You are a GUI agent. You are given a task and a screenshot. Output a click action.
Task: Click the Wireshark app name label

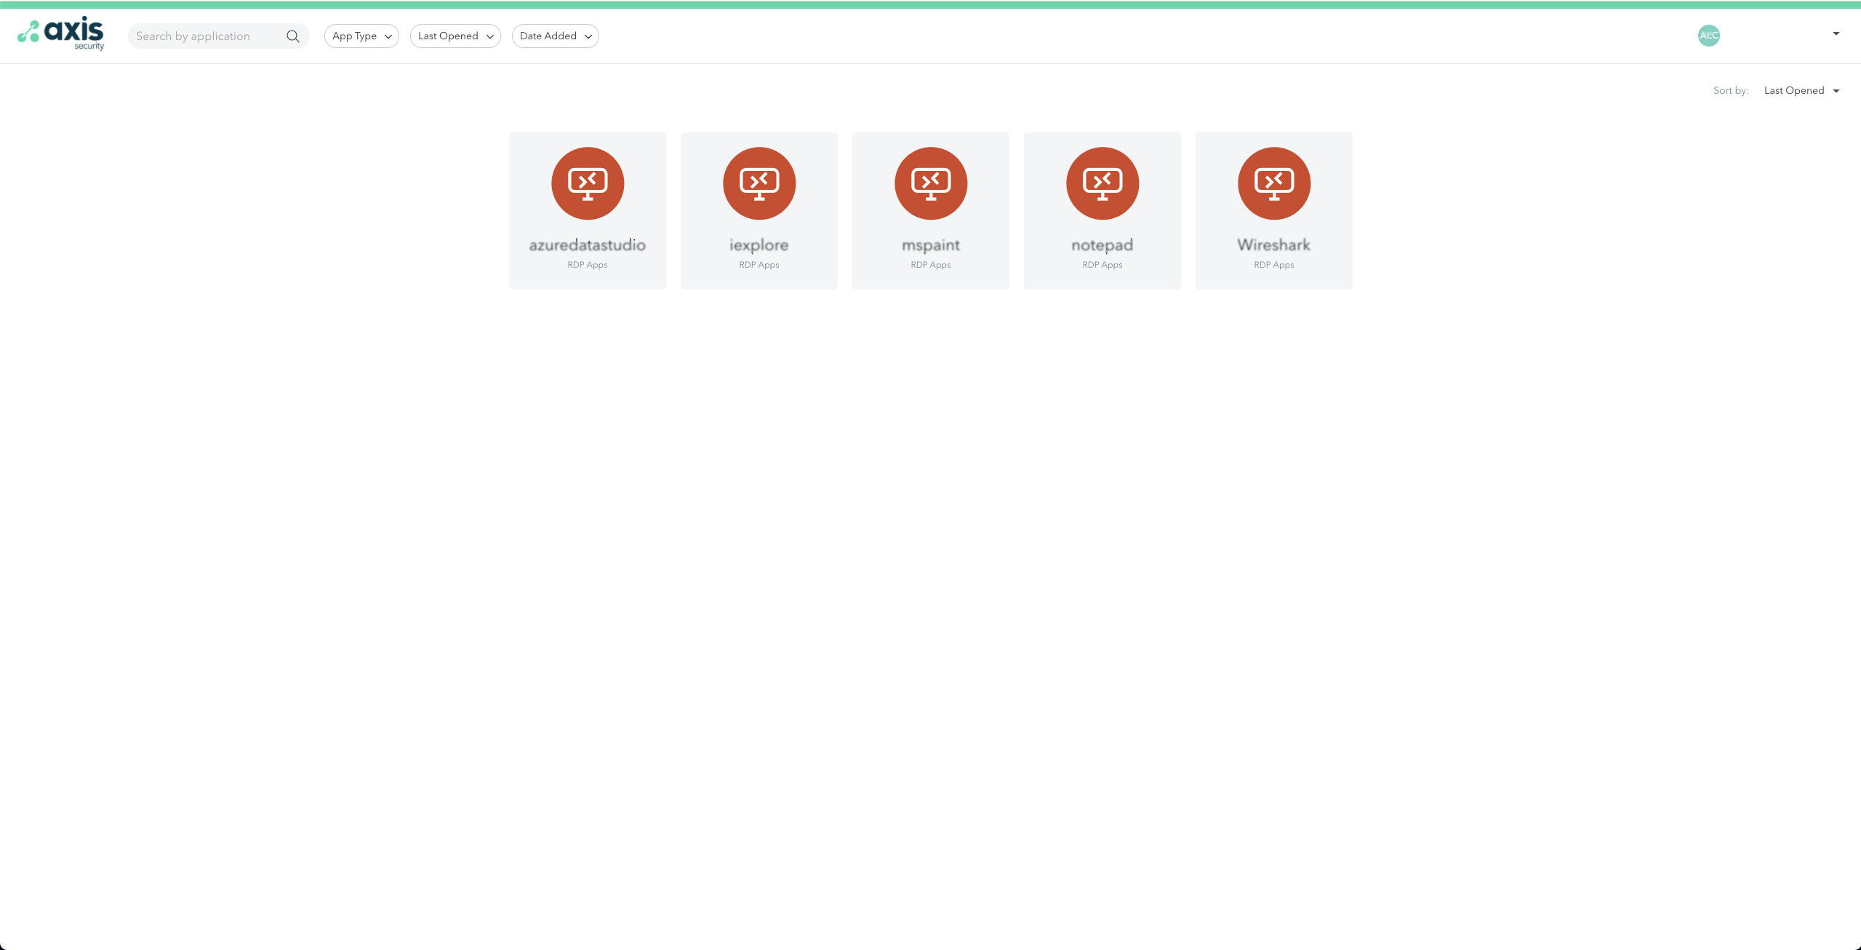click(1274, 245)
